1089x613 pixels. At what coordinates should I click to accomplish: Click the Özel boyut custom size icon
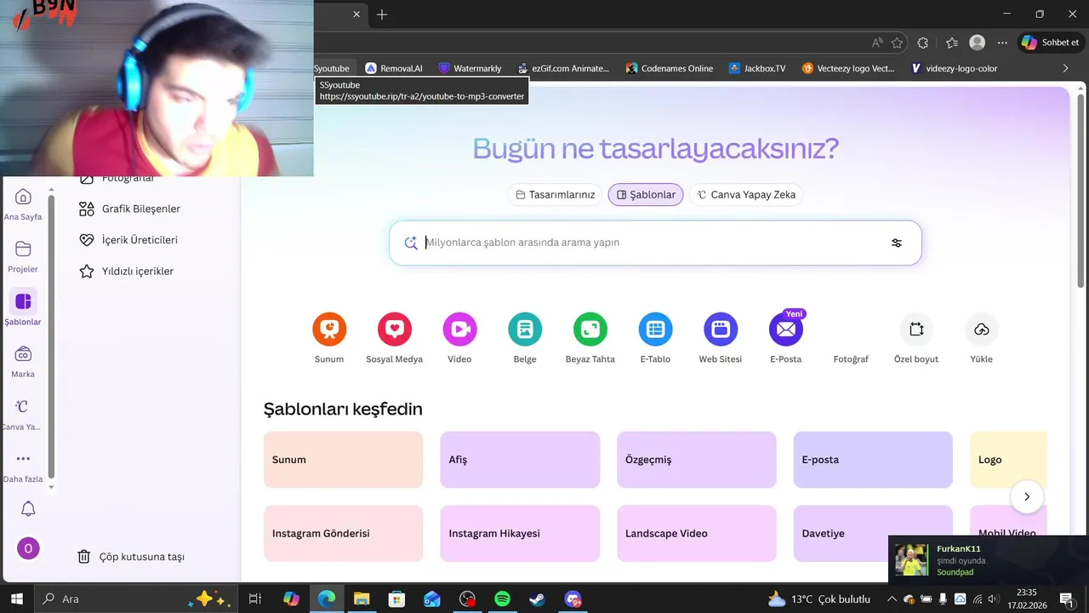[x=916, y=329]
